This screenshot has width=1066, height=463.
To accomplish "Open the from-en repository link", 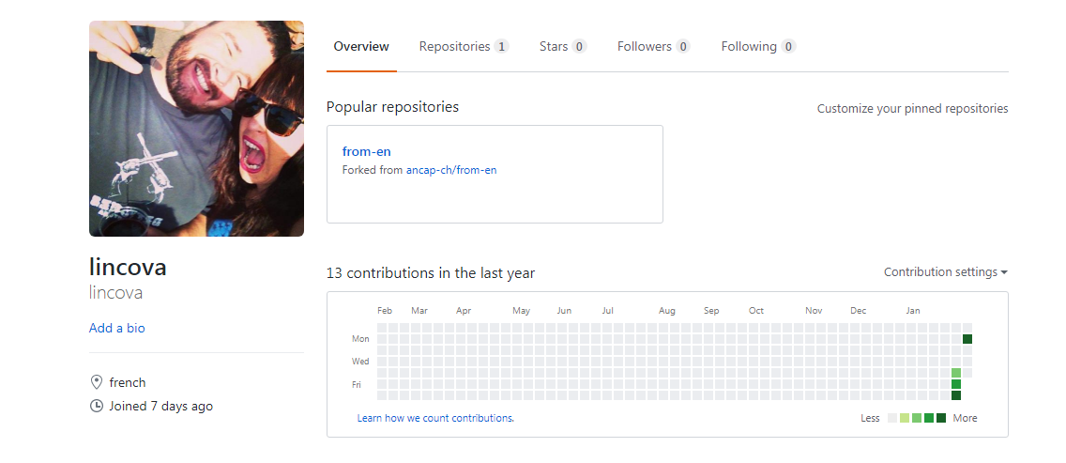I will [366, 151].
